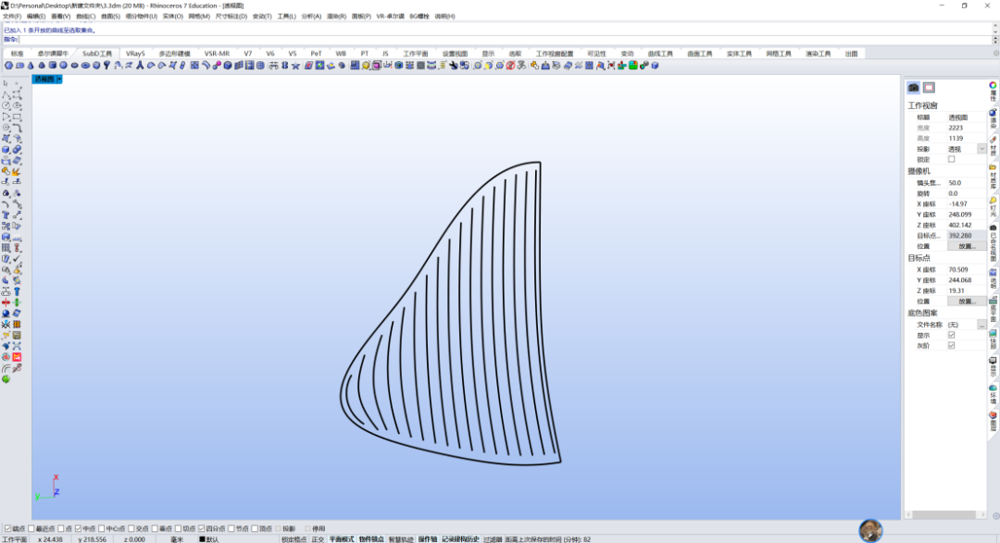Choose the rectangle tool in left toolbar

[x=18, y=117]
